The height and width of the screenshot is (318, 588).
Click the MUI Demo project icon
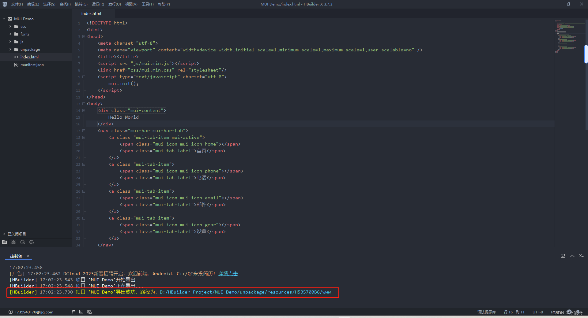10,19
